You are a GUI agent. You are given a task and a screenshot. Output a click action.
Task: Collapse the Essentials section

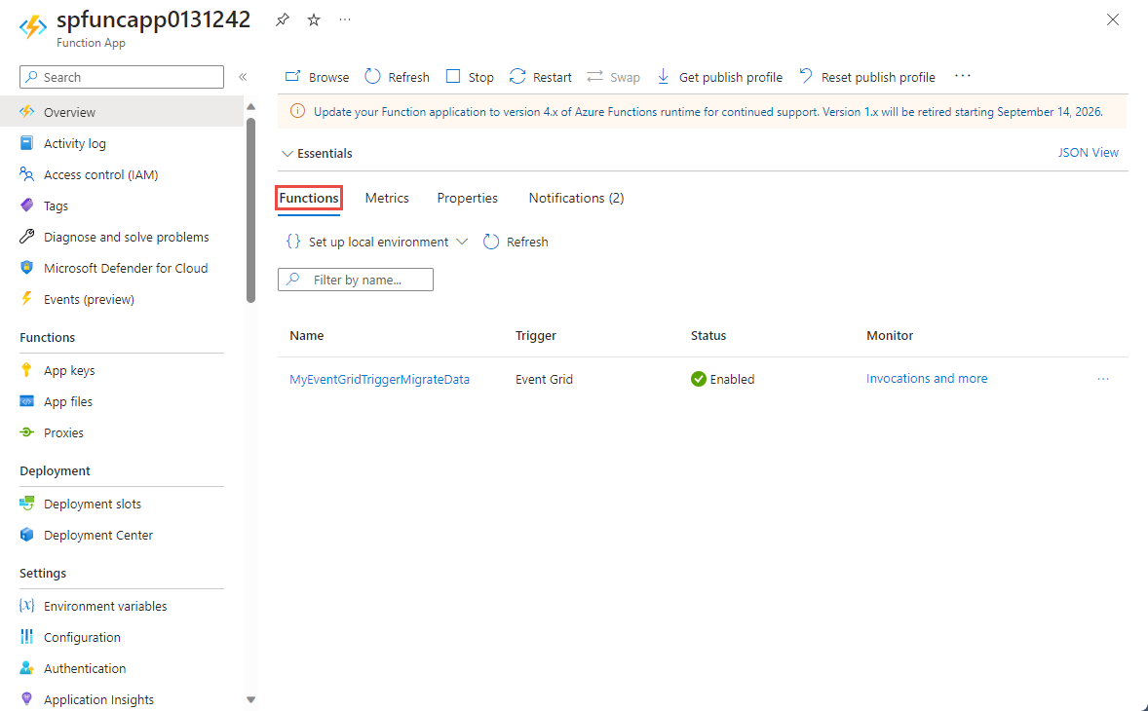(x=317, y=154)
